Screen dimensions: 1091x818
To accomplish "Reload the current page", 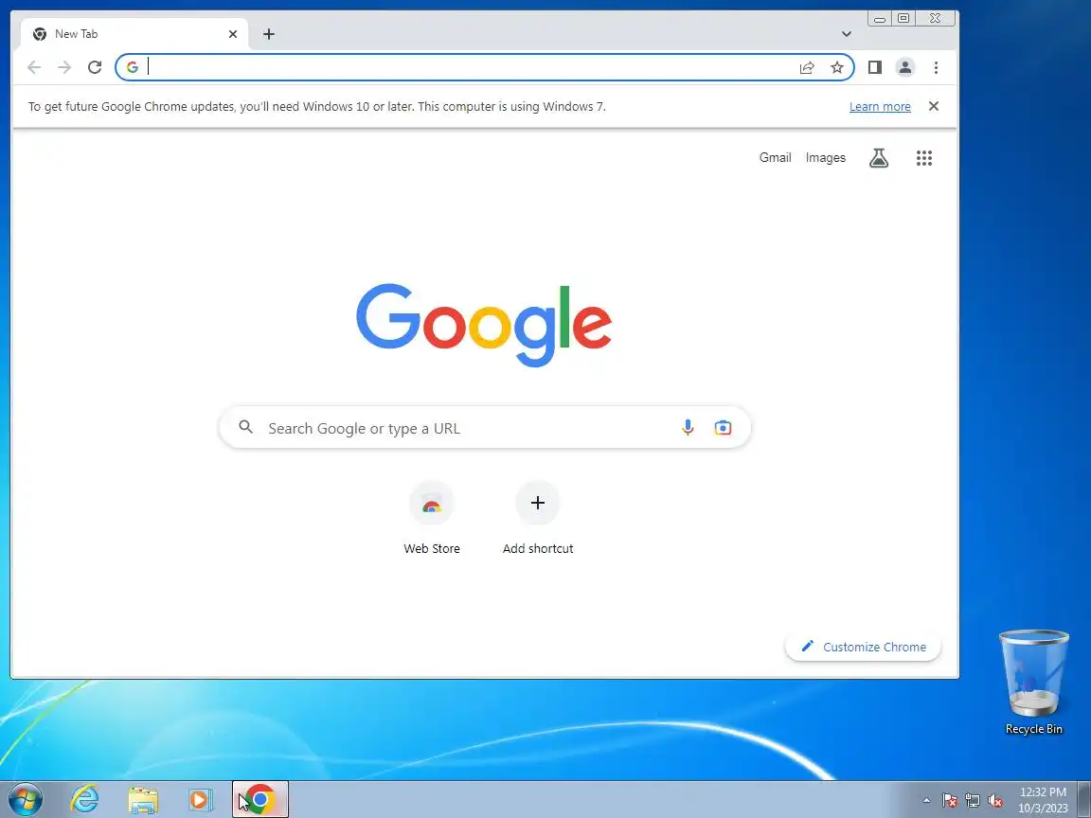I will (95, 67).
